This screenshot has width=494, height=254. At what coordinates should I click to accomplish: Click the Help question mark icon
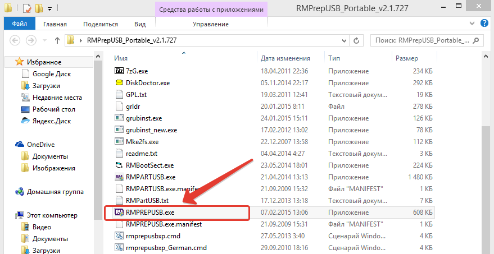[484, 23]
